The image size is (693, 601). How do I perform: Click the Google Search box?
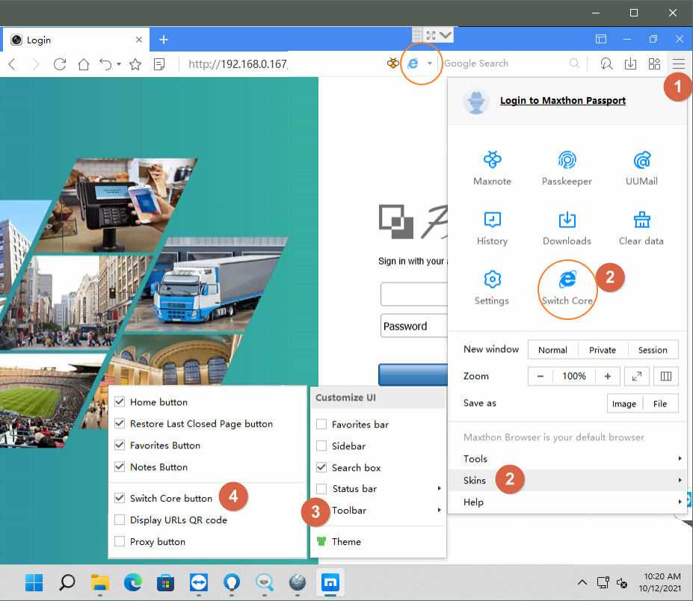point(505,64)
